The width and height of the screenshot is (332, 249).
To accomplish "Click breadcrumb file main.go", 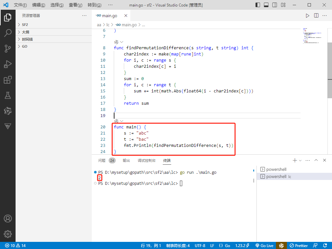I will (126, 25).
